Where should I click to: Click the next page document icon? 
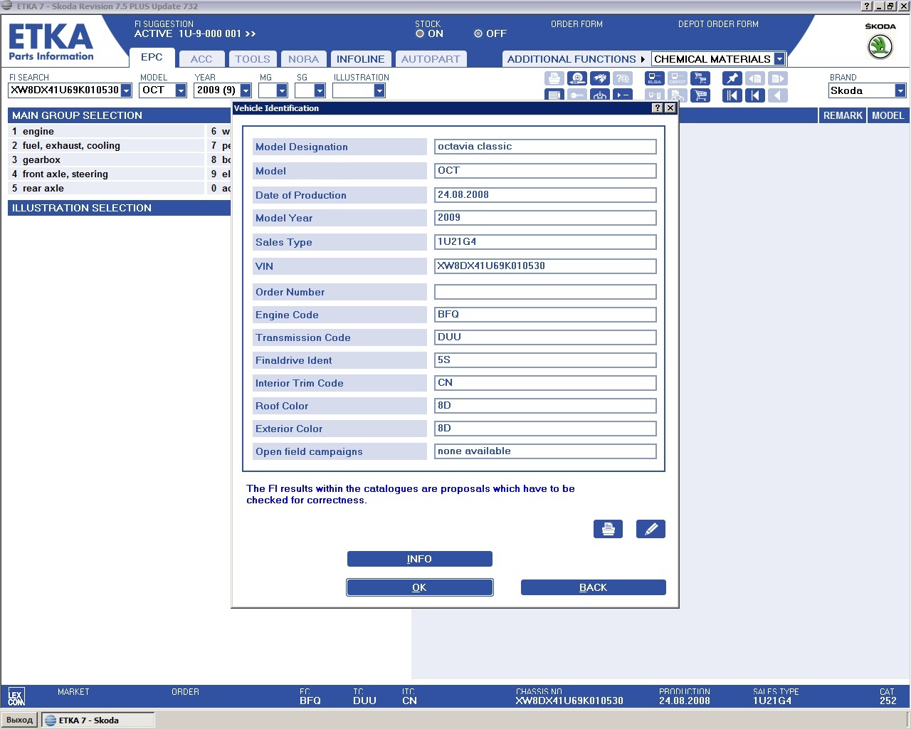[778, 78]
